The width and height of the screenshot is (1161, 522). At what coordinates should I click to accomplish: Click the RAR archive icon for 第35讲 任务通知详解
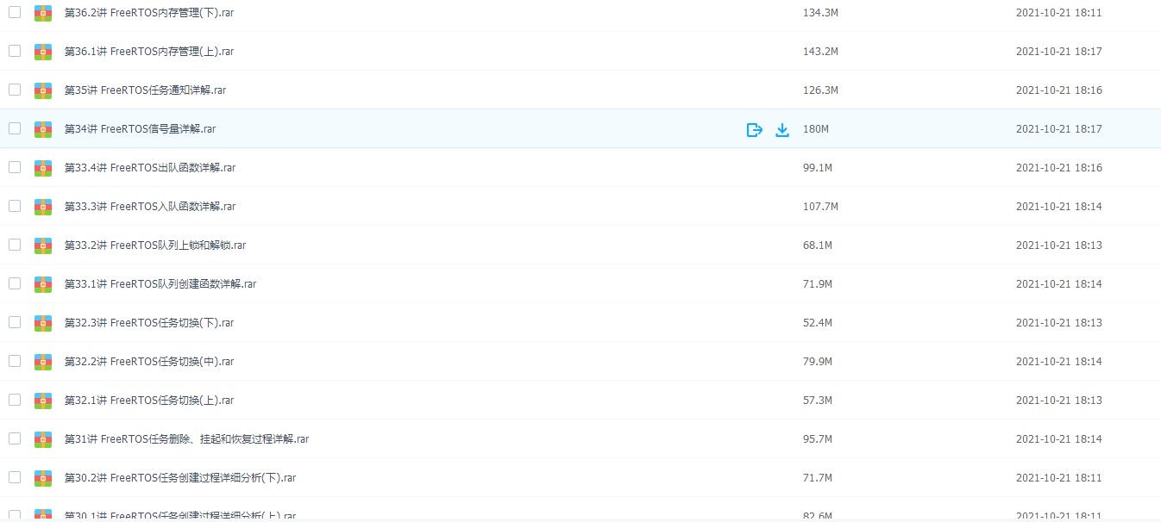43,90
